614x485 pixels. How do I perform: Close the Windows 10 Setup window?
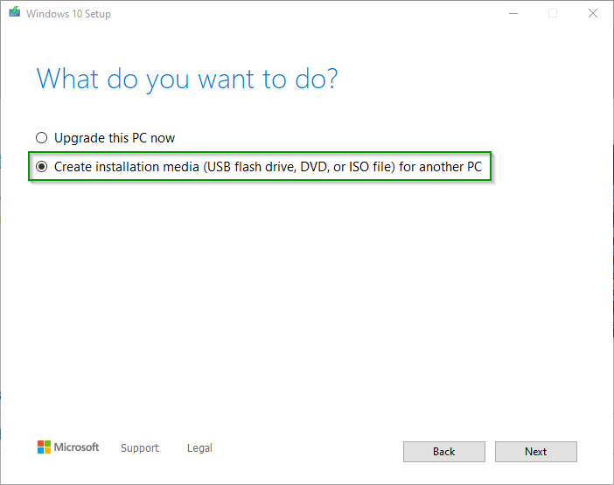click(x=593, y=13)
